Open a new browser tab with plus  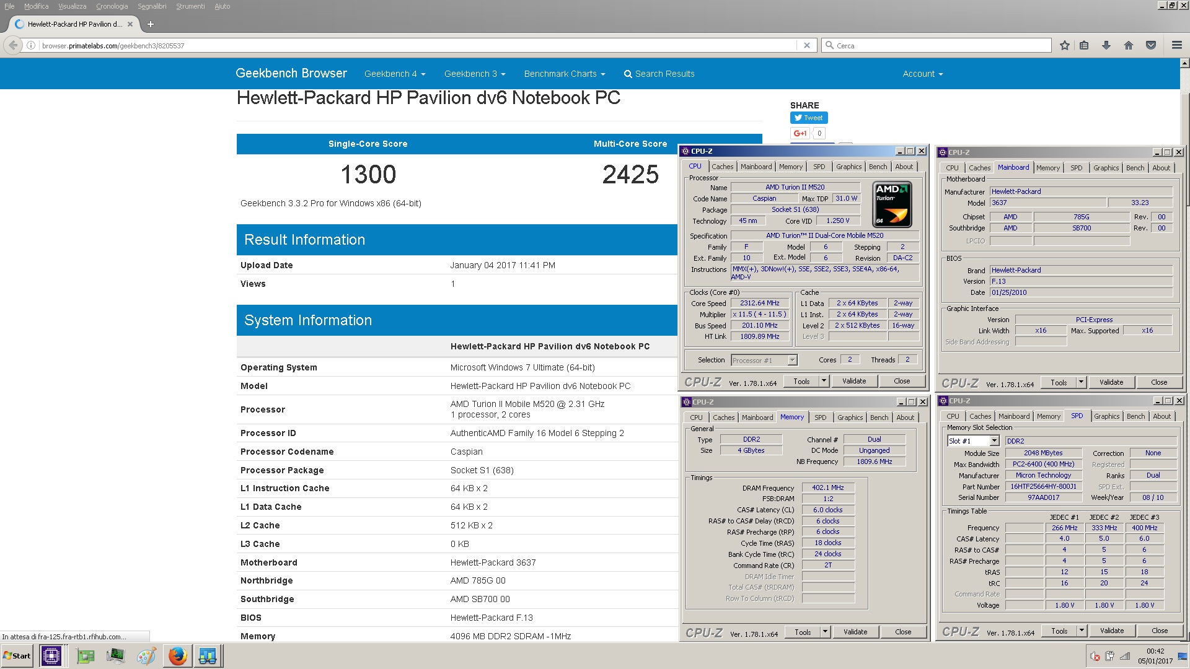tap(151, 24)
